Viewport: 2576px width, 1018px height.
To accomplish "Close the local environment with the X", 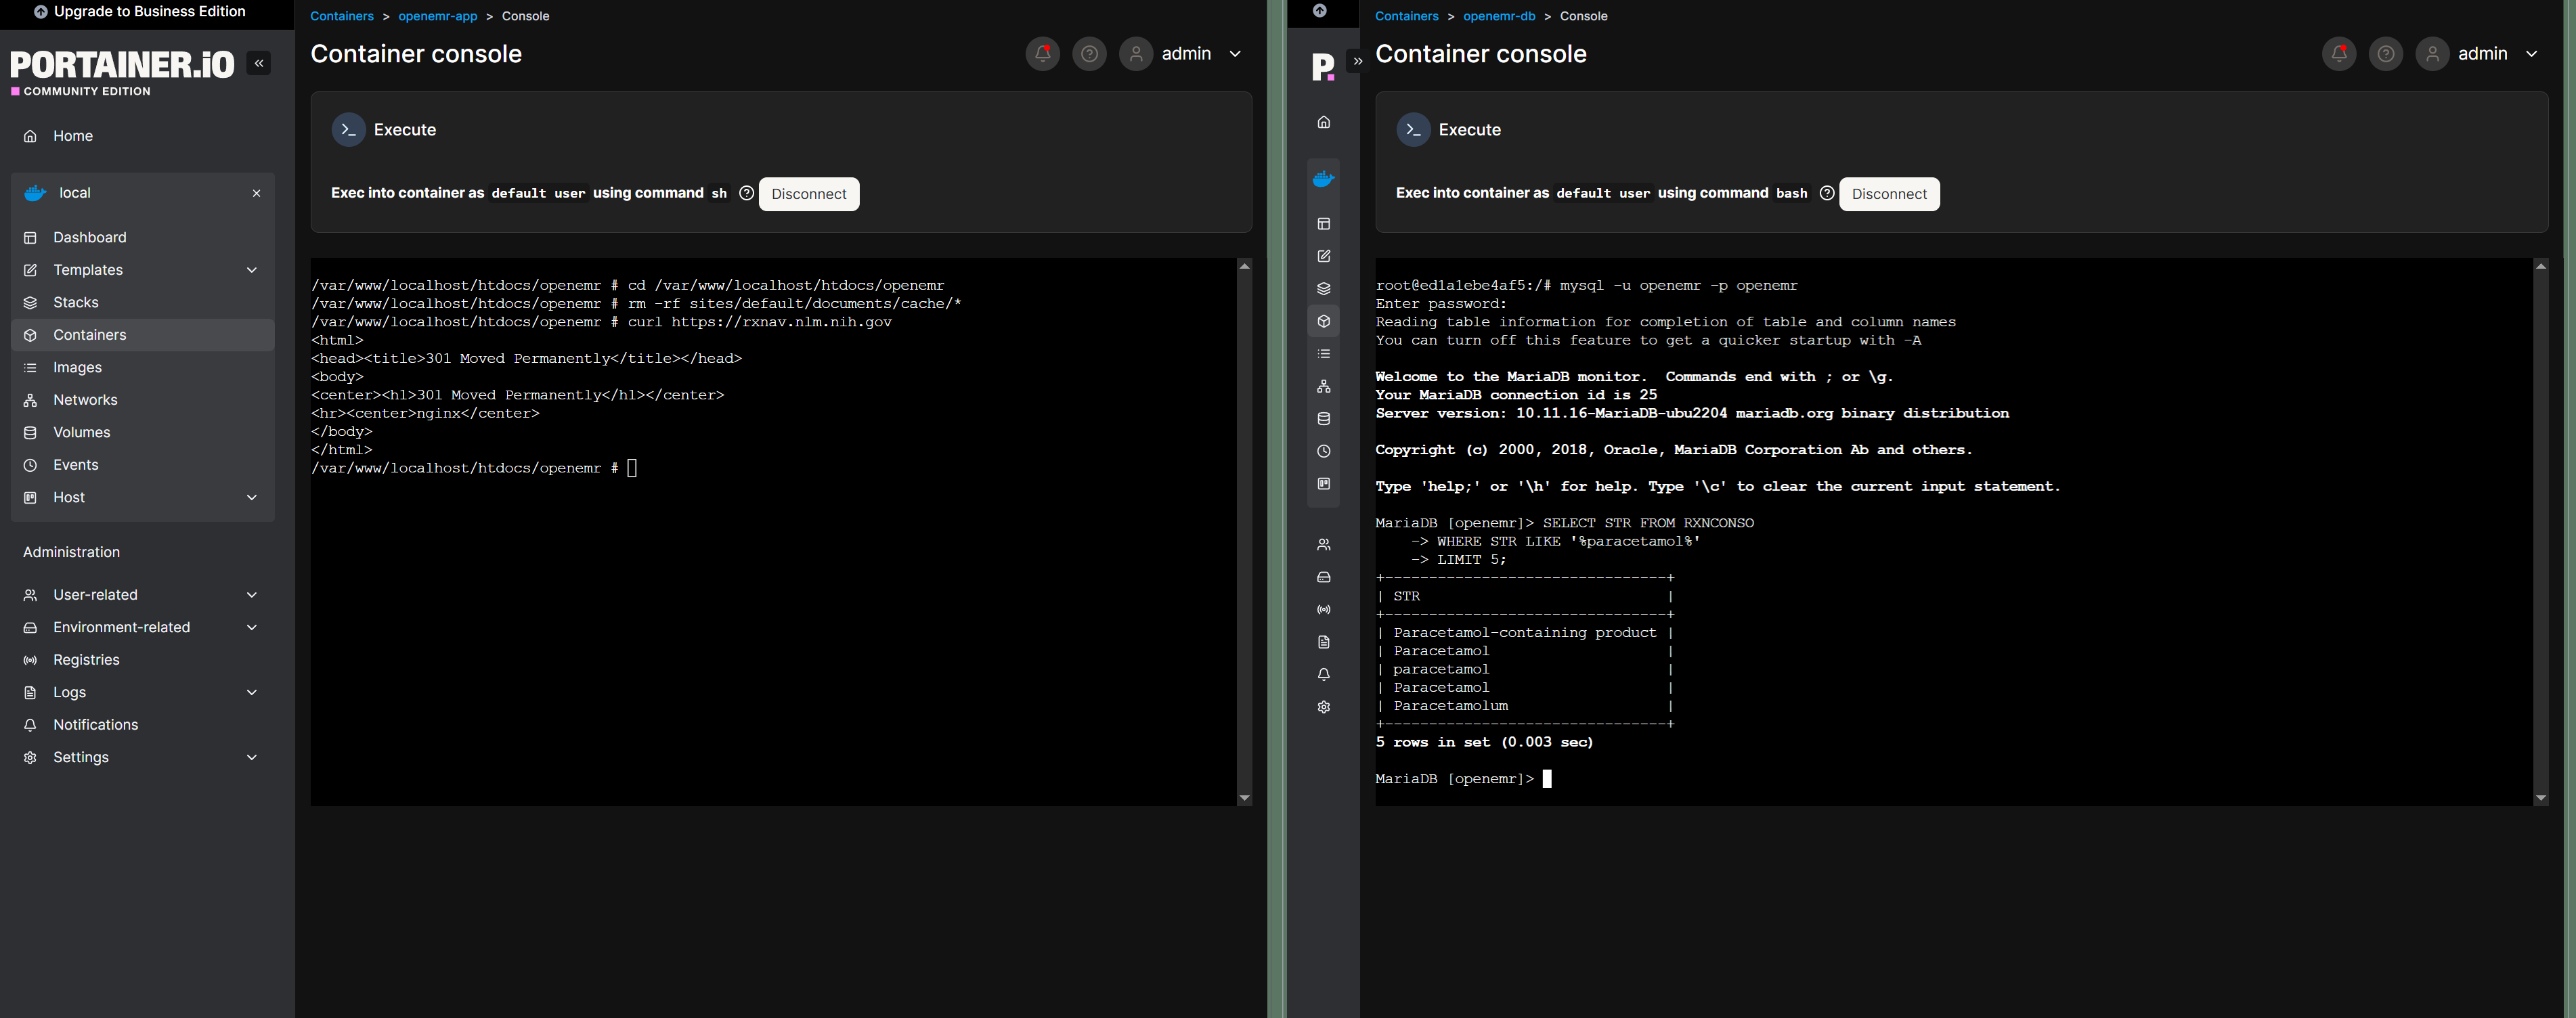I will 256,193.
